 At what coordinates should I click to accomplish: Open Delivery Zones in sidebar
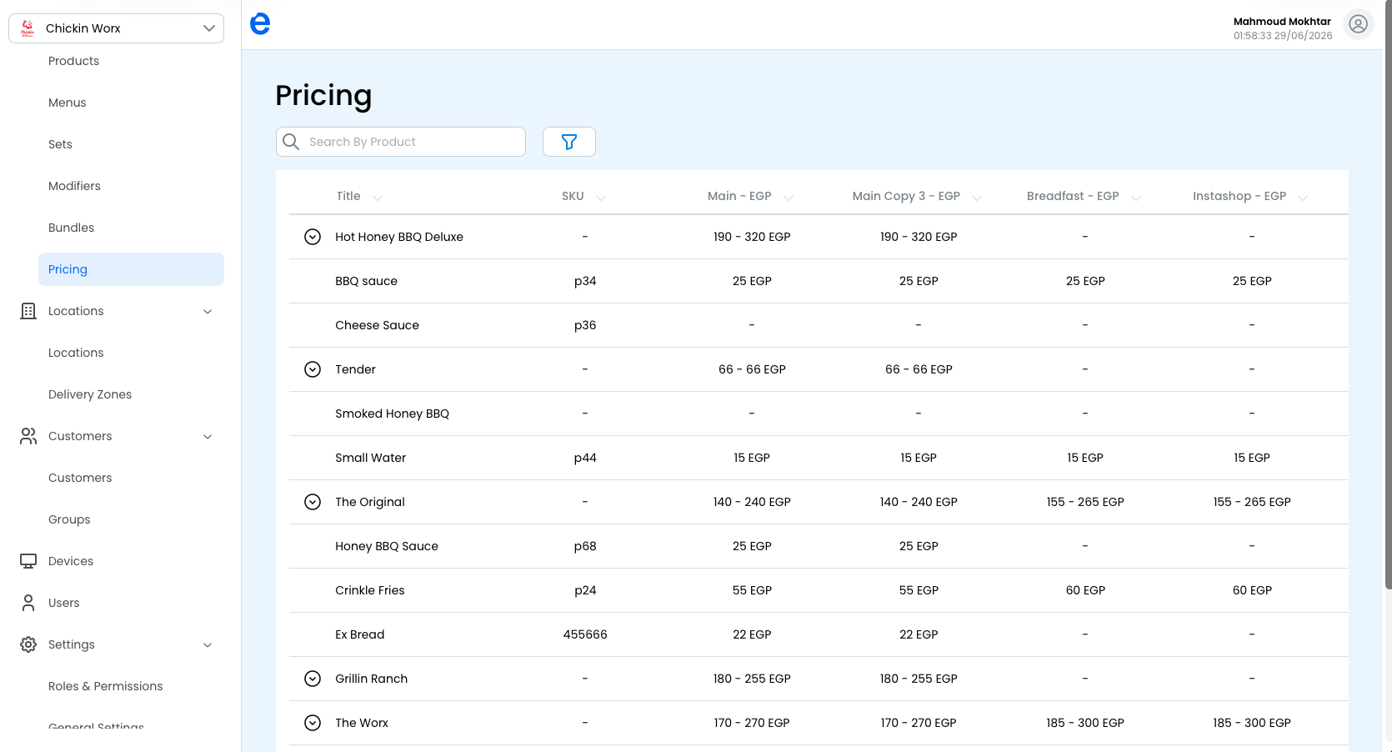[90, 394]
